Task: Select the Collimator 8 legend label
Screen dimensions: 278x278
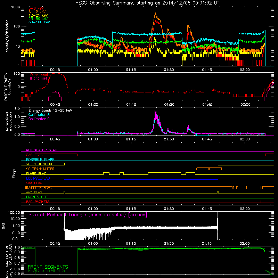Action: click(39, 115)
